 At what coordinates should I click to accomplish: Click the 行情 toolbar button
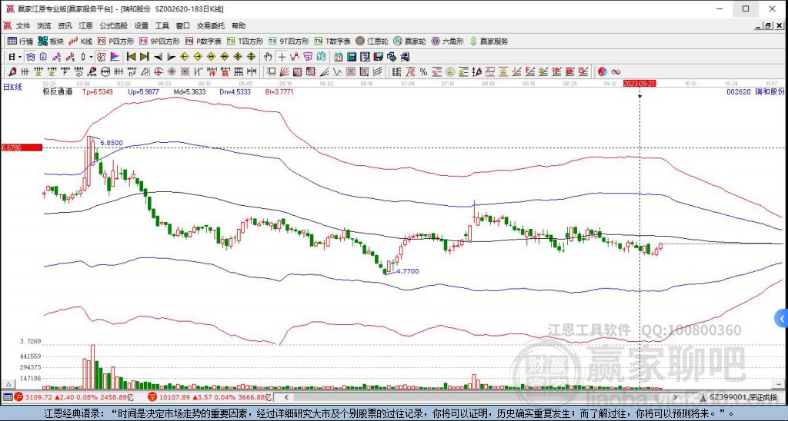20,41
